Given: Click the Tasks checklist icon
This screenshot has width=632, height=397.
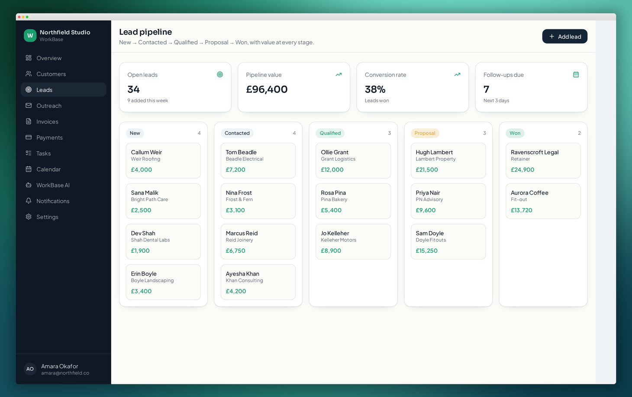Looking at the screenshot, I should pos(29,153).
